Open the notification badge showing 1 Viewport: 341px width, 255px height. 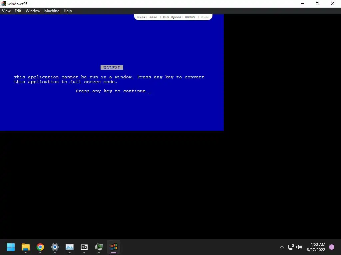pos(332,247)
